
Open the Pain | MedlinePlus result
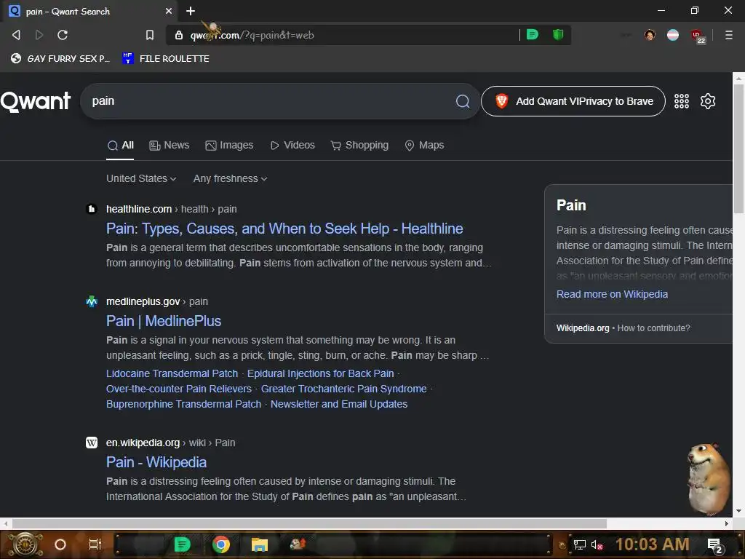point(164,321)
